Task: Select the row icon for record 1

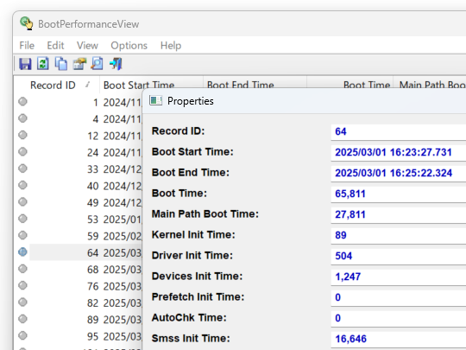Action: [x=23, y=102]
